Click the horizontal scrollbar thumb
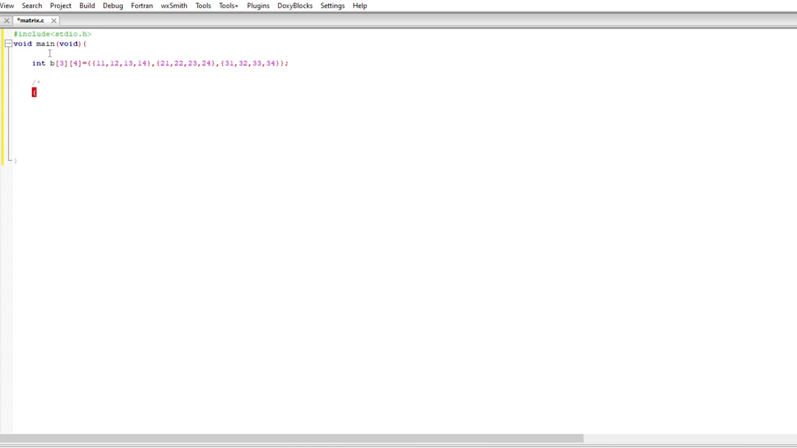This screenshot has width=797, height=448. click(x=291, y=438)
